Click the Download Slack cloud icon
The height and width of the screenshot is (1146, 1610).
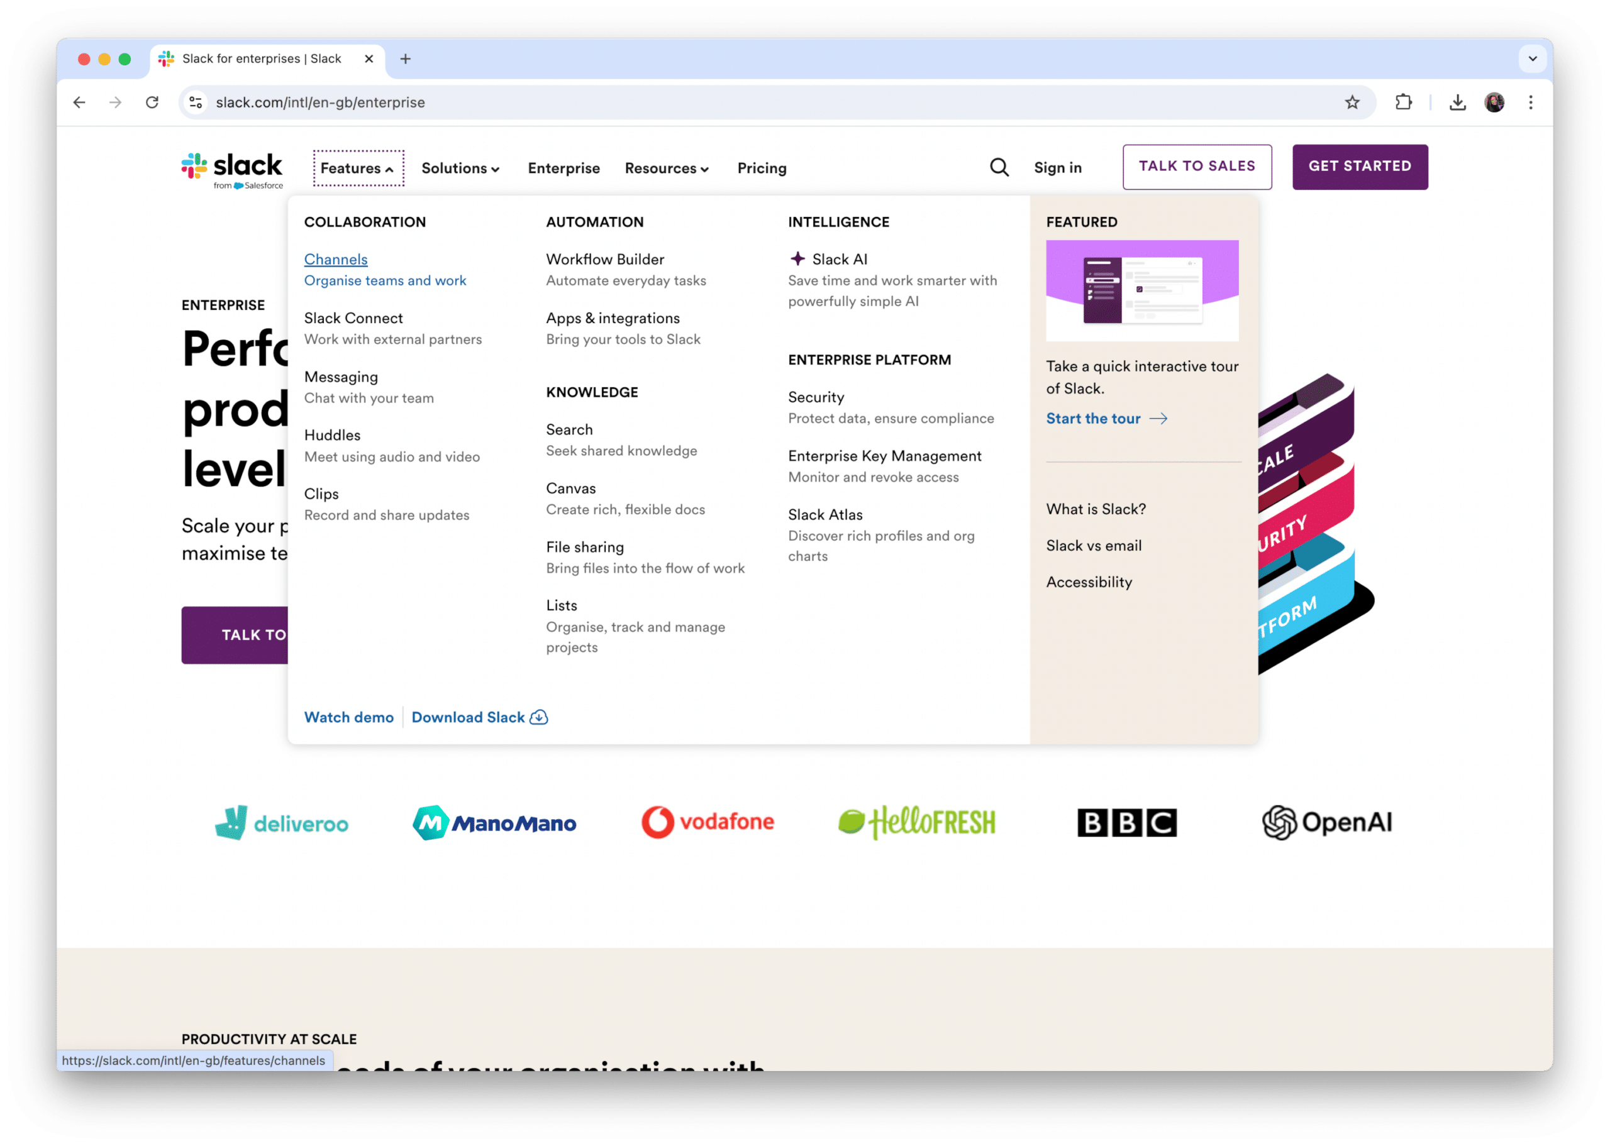(541, 717)
